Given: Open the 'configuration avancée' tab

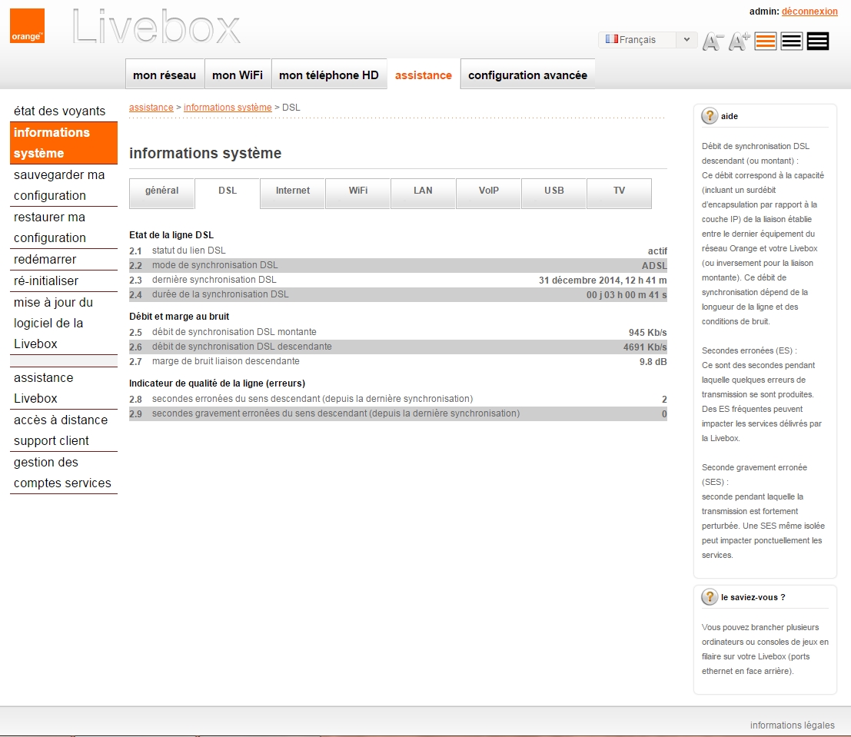Looking at the screenshot, I should pos(527,75).
